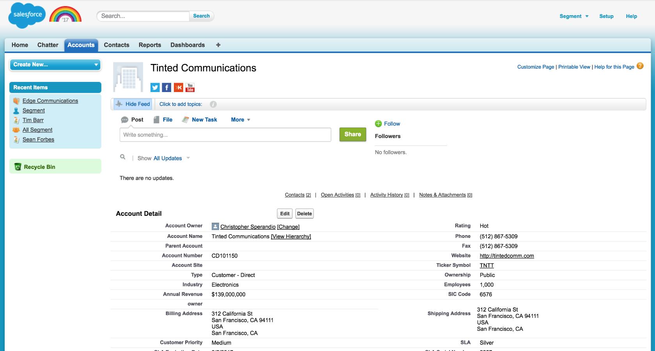
Task: Click the Edge Communications folder icon
Action: (16, 101)
